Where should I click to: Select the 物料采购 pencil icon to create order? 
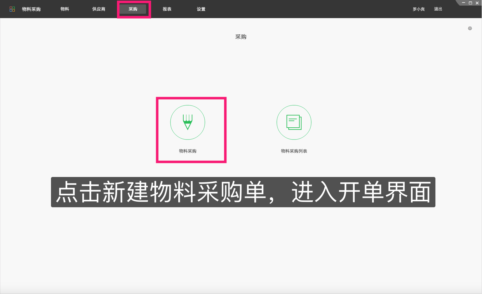click(187, 122)
